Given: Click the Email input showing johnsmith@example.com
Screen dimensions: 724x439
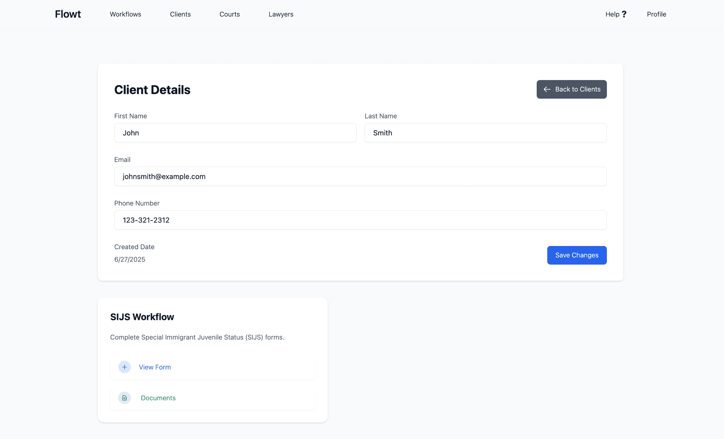Looking at the screenshot, I should 360,176.
